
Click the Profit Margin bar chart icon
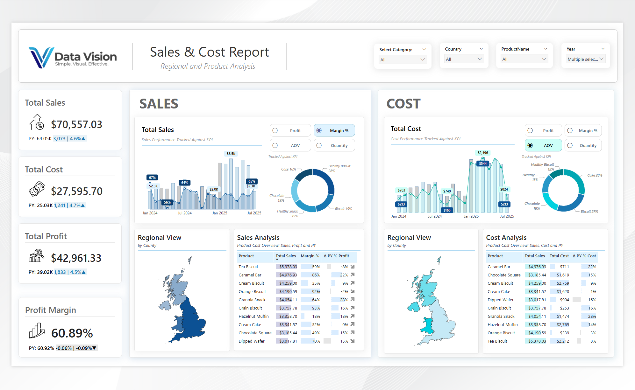[37, 331]
